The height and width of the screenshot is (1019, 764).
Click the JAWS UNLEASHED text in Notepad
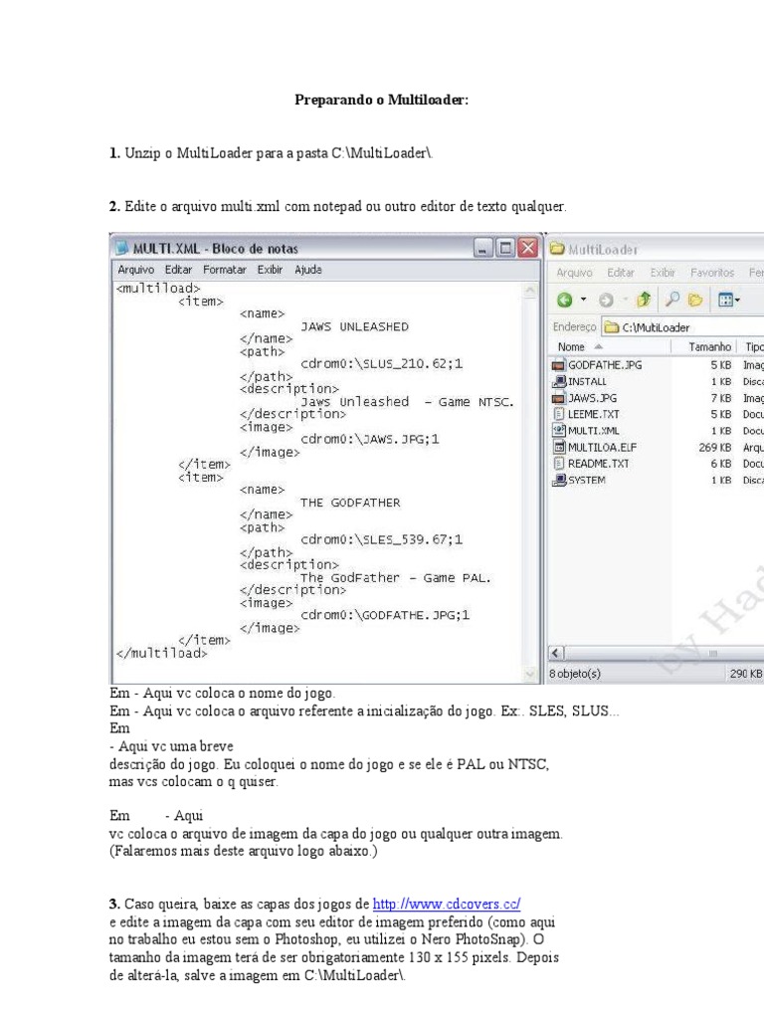355,326
